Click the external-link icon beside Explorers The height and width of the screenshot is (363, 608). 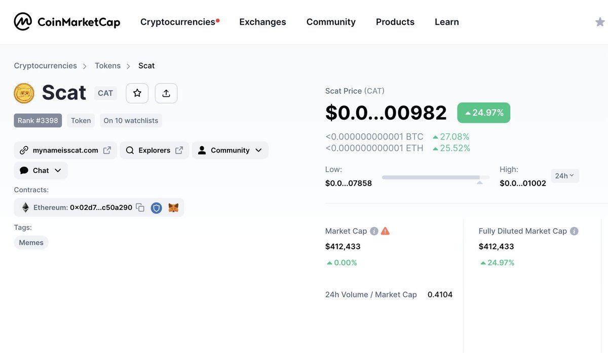(179, 151)
